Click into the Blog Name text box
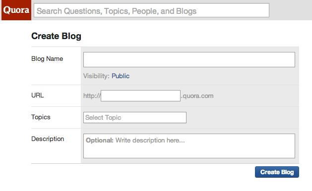Viewport: 312px width, 191px height. point(189,59)
